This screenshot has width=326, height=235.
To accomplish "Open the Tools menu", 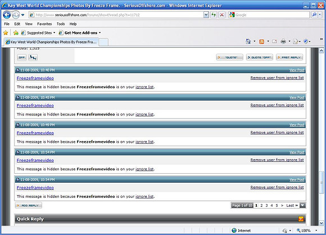I will [x=61, y=24].
